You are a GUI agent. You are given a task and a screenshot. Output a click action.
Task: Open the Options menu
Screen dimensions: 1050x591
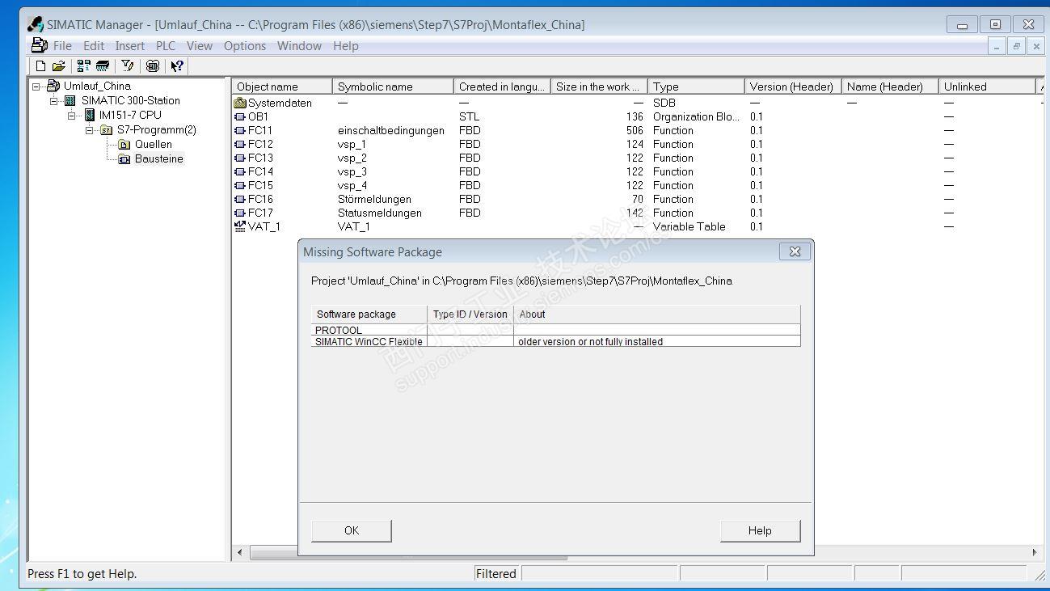(245, 46)
